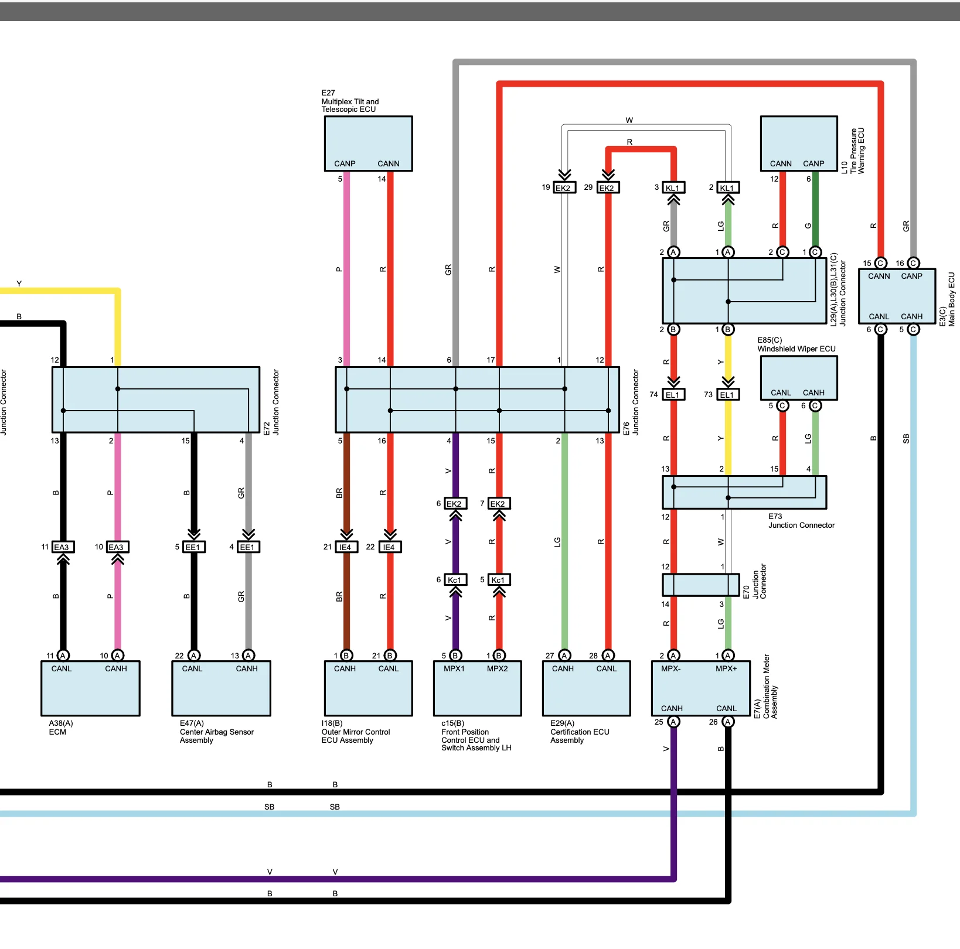Click the E72 Junction Connector label
Viewport: 960px width, 949px height.
point(271,402)
